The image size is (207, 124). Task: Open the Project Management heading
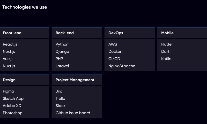pos(75,80)
